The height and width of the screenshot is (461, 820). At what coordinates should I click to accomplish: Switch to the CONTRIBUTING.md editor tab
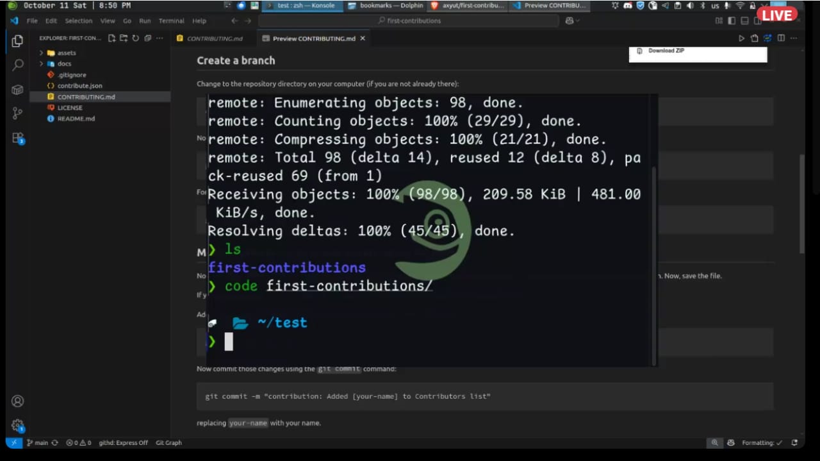(x=214, y=38)
